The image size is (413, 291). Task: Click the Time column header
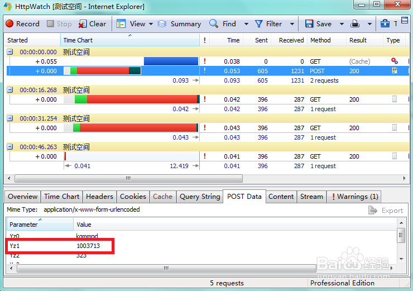(x=226, y=40)
